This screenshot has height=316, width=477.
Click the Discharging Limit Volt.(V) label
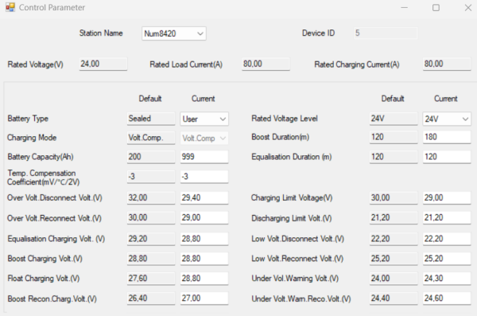[x=292, y=218]
